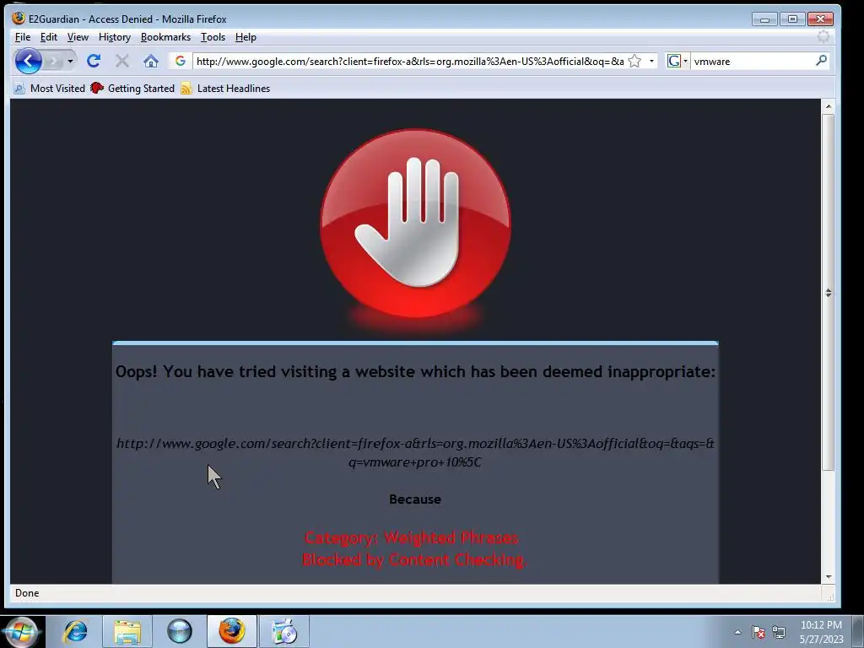Click the 'Category: Weighted Phrases' text
864x648 pixels.
pos(412,537)
